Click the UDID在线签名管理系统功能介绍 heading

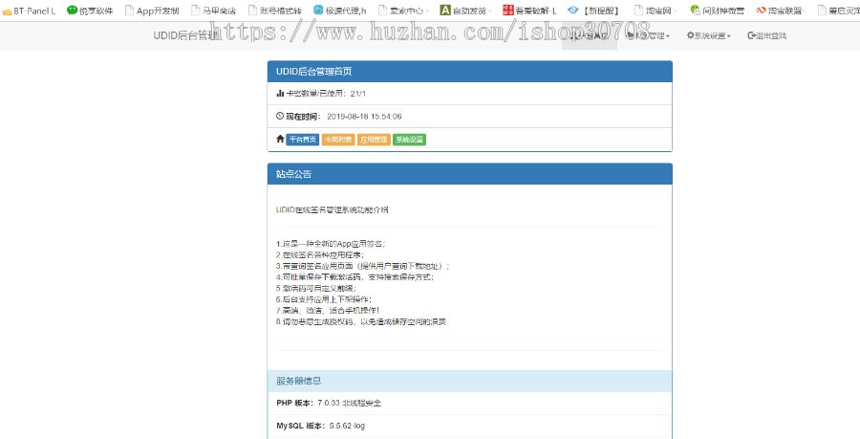(x=333, y=209)
